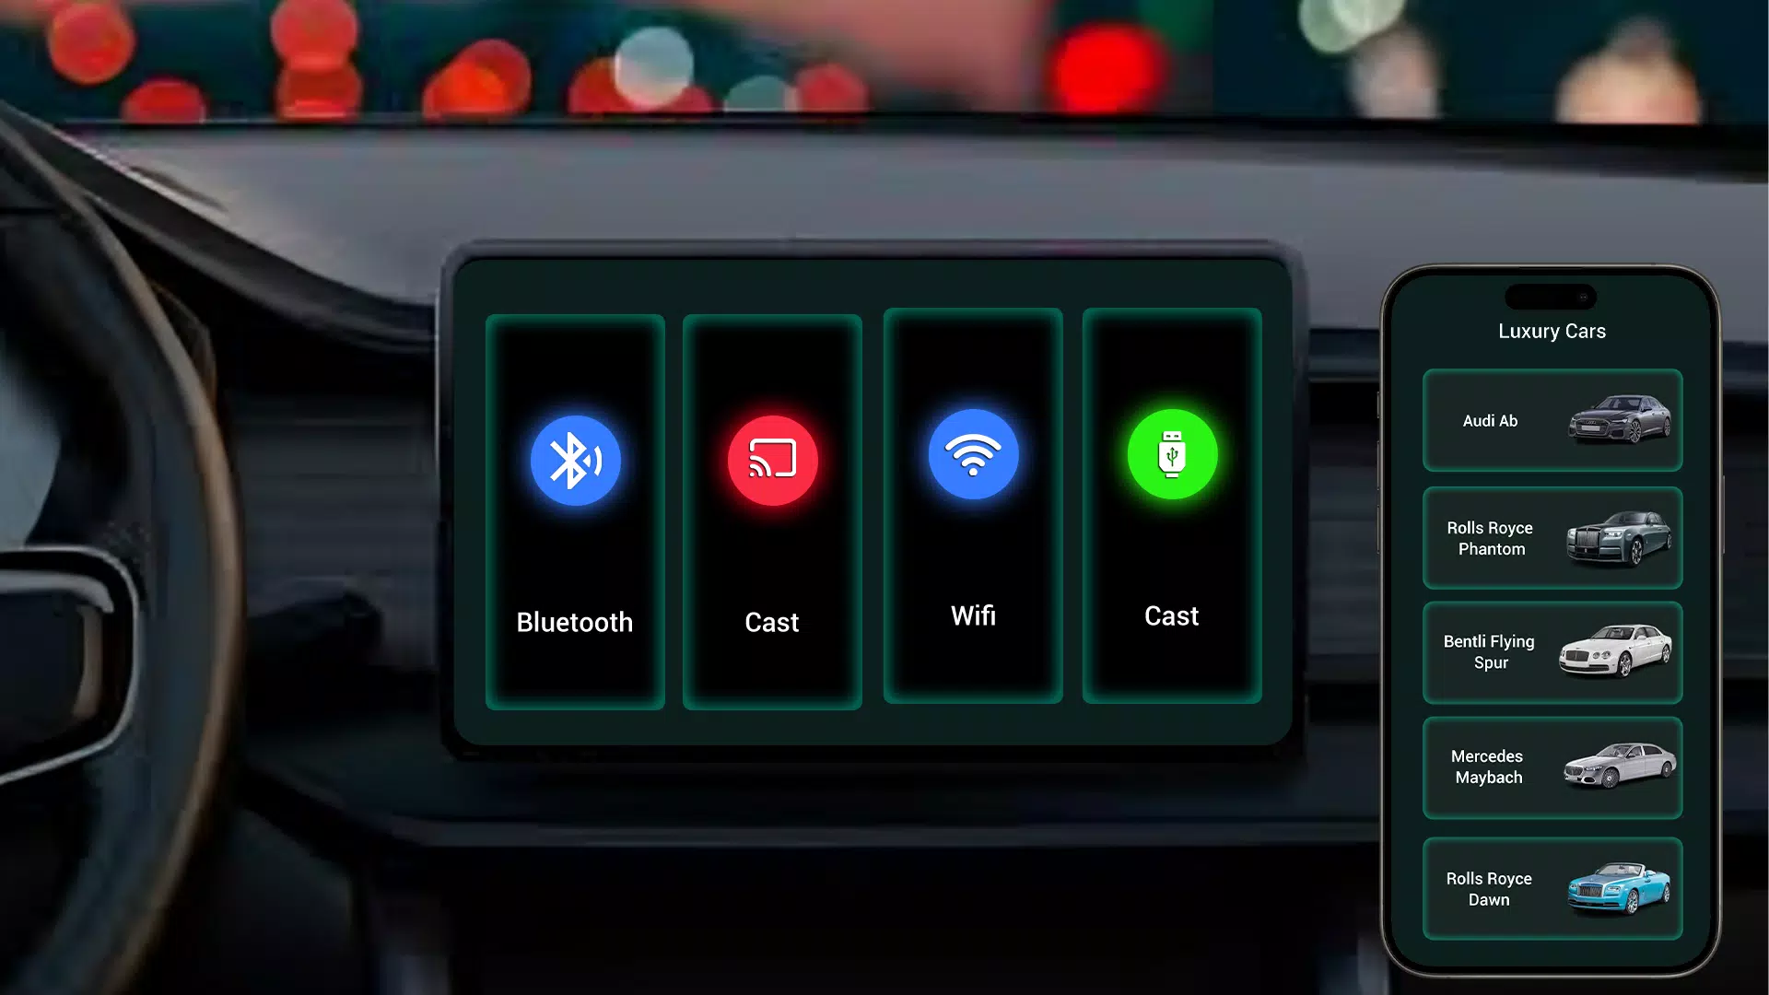
Task: Open Rolls Royce Dawn details
Action: (1552, 888)
